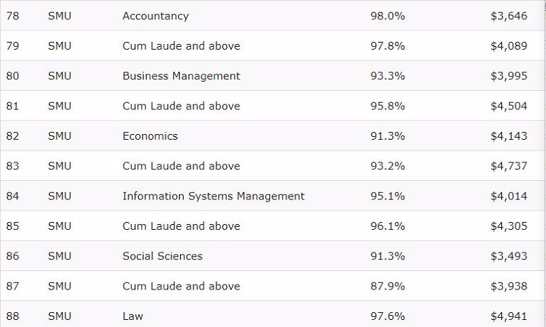Select the 87.9% employment rate value
The height and width of the screenshot is (327, 546).
tap(387, 287)
